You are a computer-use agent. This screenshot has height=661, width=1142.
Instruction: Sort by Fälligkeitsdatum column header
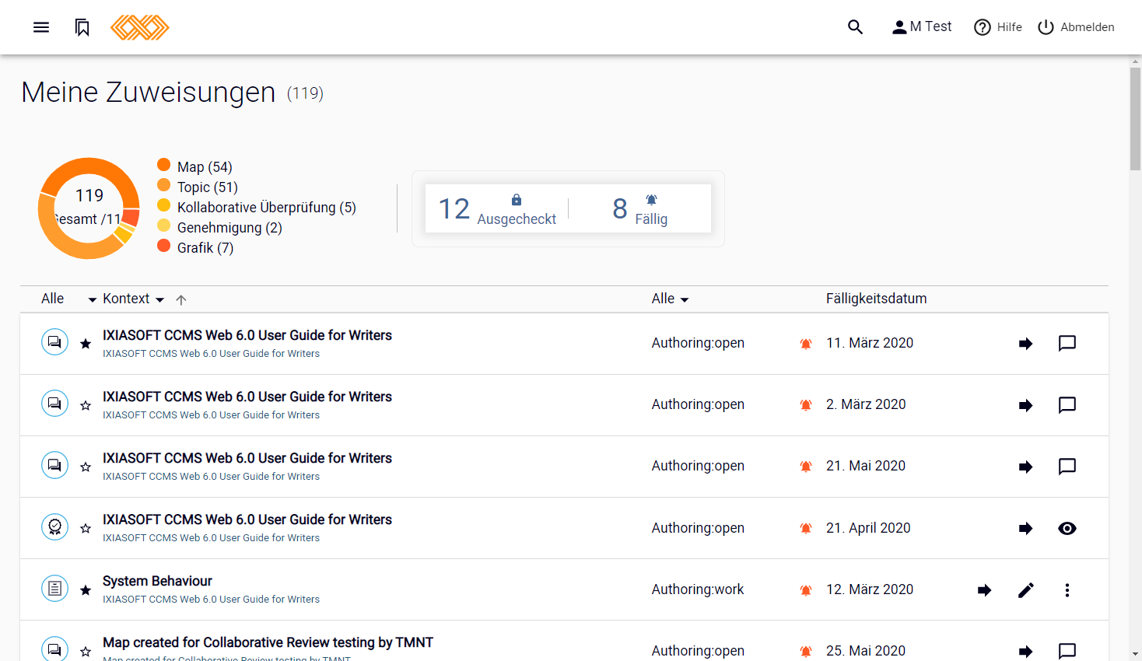click(876, 299)
